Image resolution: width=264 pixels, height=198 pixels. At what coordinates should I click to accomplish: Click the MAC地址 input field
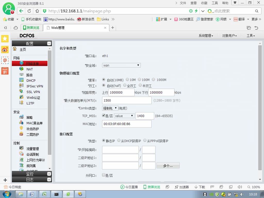[127, 124]
